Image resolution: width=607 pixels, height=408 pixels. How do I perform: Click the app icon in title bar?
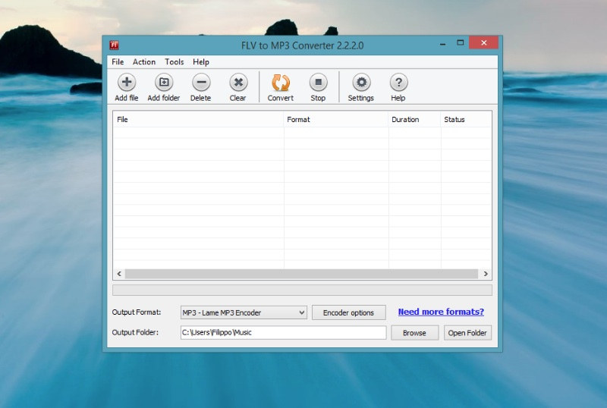coord(114,45)
